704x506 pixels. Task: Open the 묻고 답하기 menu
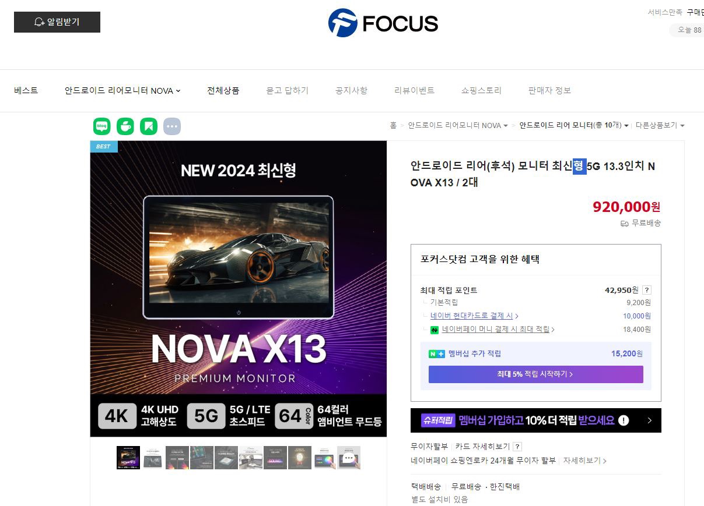[x=288, y=91]
